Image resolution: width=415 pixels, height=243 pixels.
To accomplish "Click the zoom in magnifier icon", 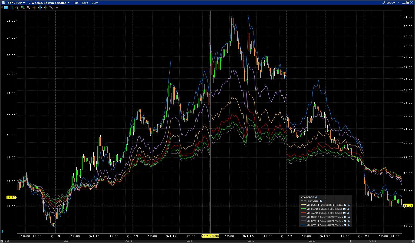I will click(23, 8).
